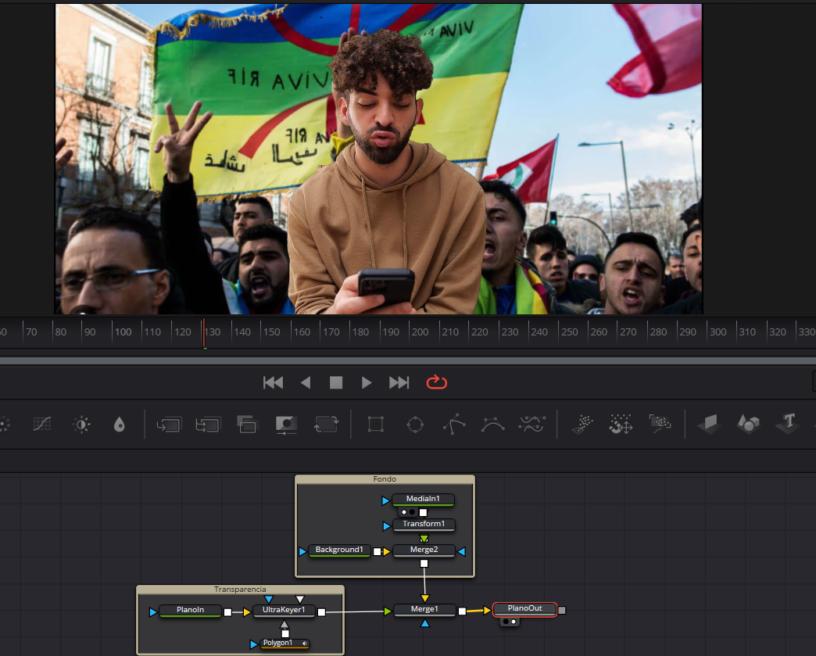Screen dimensions: 816x656
Task: Select the Blur tool icon
Action: pyautogui.click(x=119, y=424)
